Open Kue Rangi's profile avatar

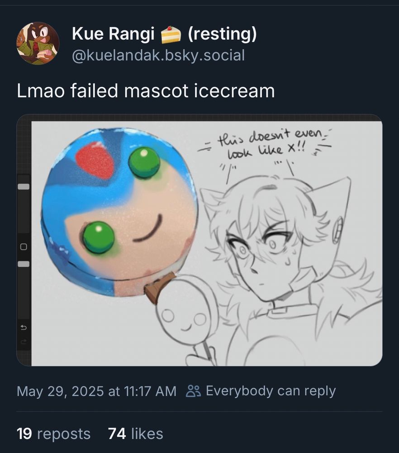38,43
